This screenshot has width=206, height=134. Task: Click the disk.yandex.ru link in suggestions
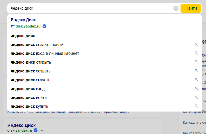tap(28, 26)
